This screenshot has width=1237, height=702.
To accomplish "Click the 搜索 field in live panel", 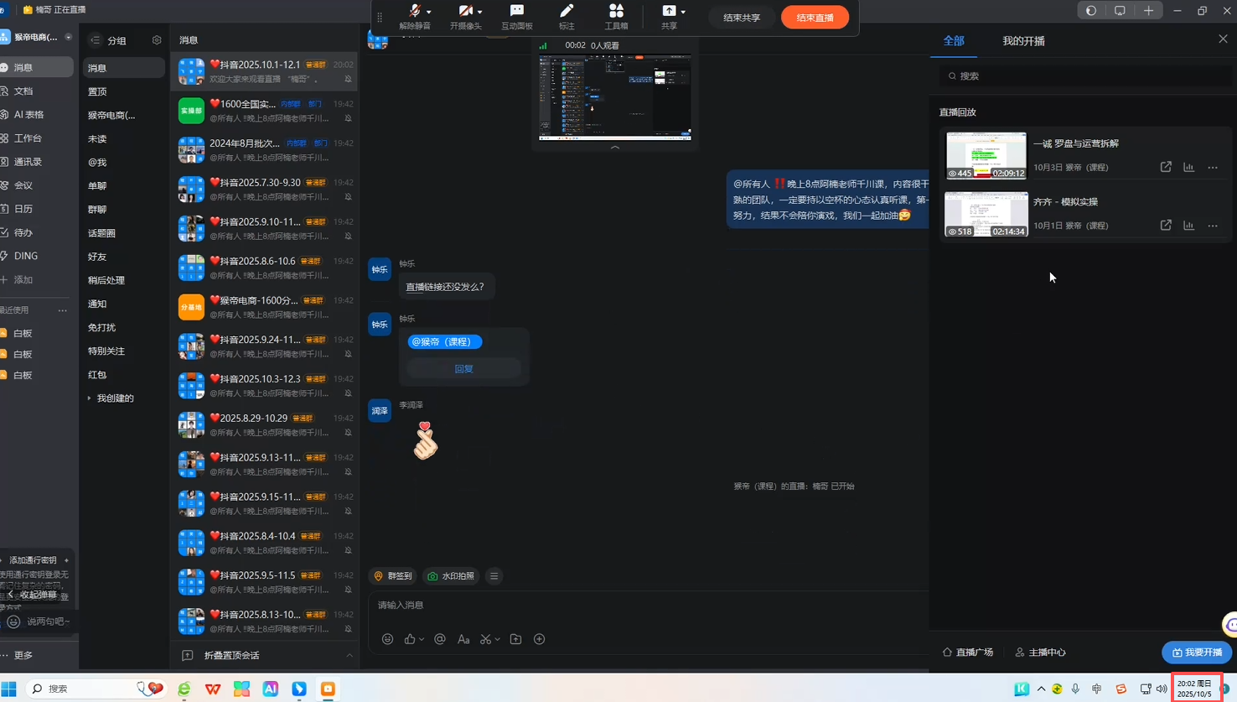I will 1085,75.
